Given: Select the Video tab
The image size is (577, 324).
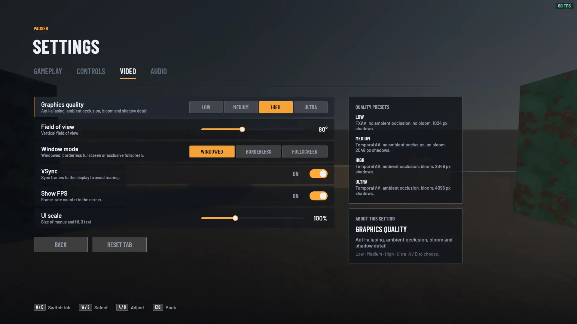Looking at the screenshot, I should tap(128, 71).
